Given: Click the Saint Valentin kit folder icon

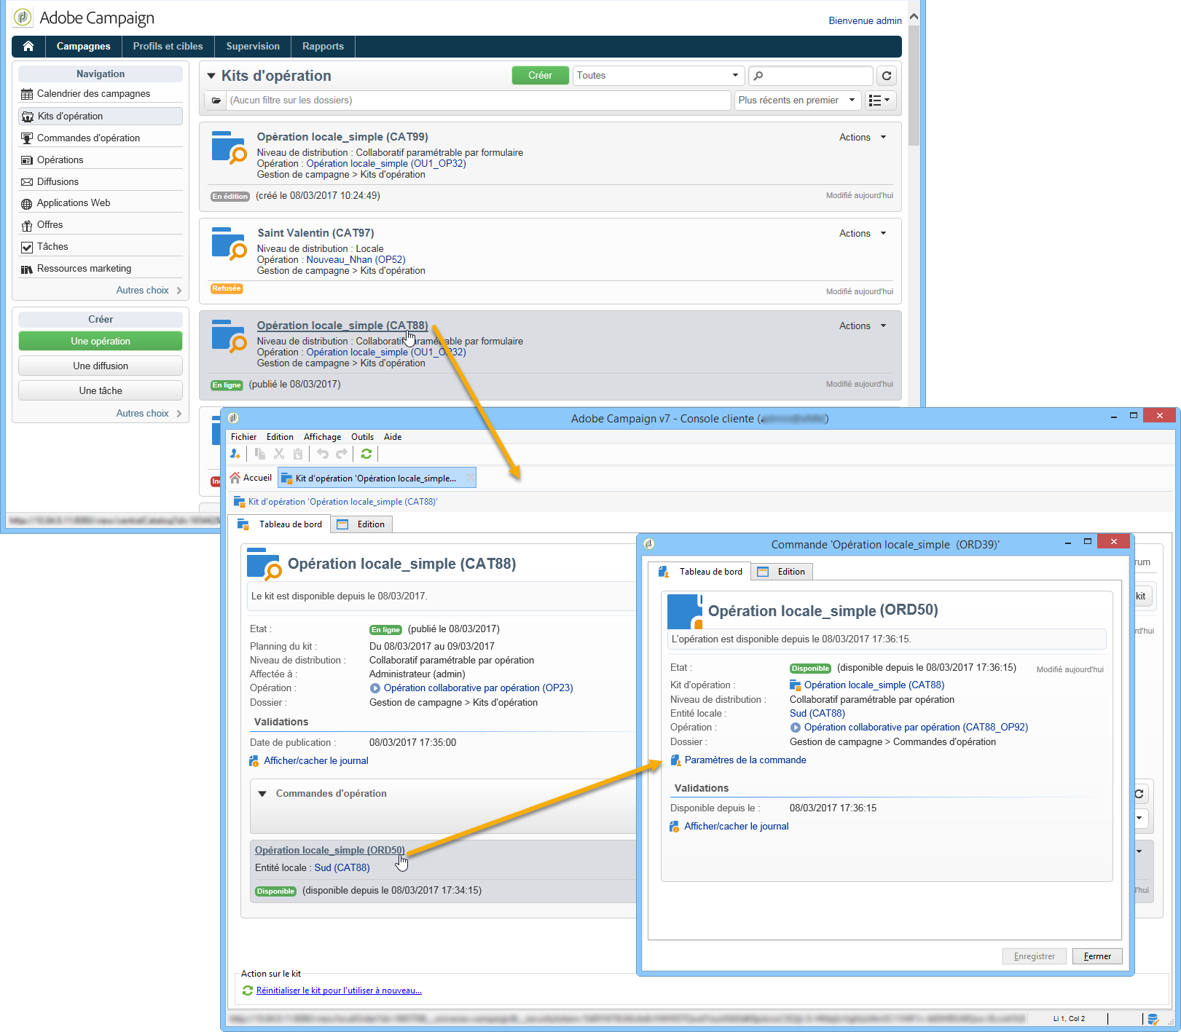Looking at the screenshot, I should [x=229, y=243].
